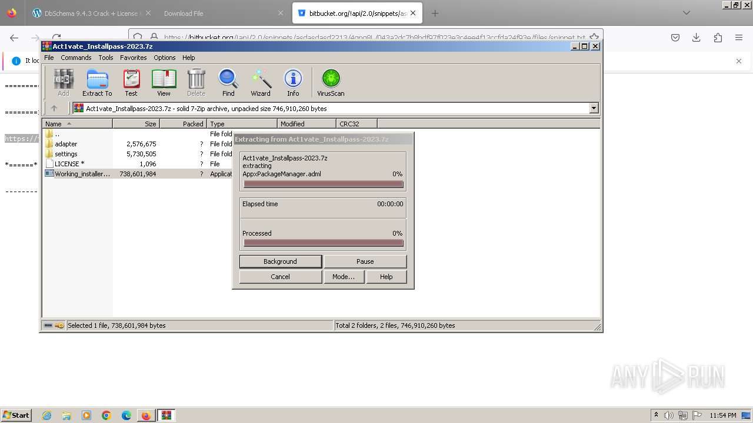The width and height of the screenshot is (753, 423).
Task: Click the VirusScan bug icon
Action: tap(331, 82)
